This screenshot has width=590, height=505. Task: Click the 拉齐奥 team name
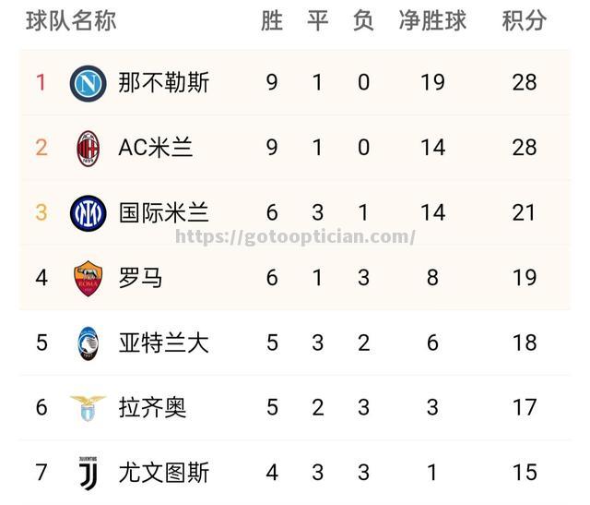(x=152, y=407)
